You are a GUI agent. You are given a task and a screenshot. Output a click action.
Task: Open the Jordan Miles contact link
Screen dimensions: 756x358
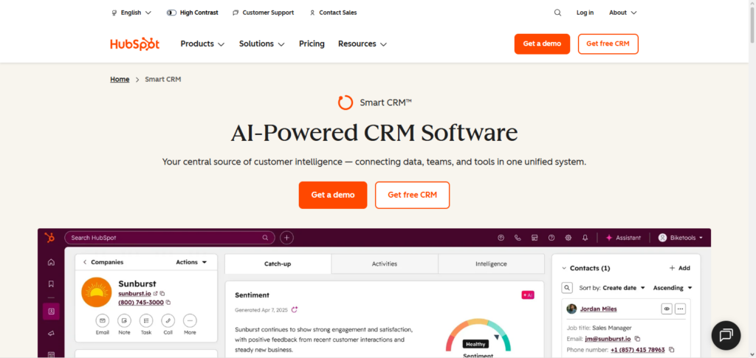pyautogui.click(x=598, y=309)
